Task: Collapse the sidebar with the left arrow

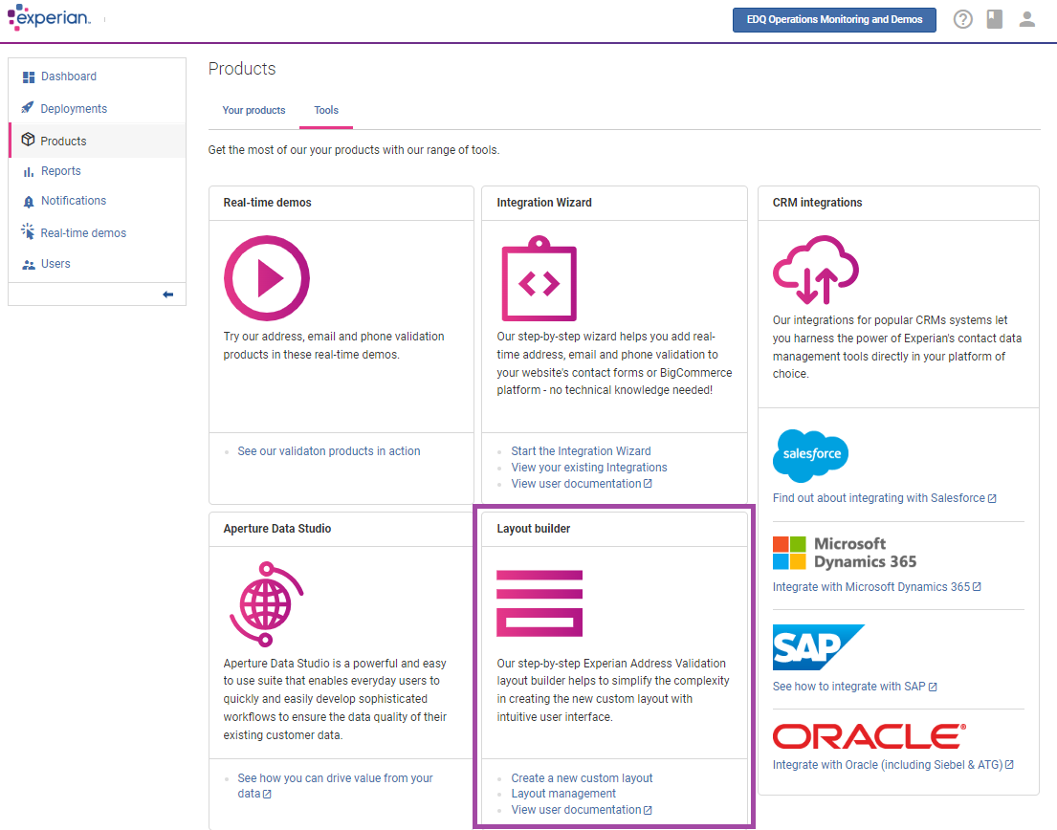Action: click(167, 294)
